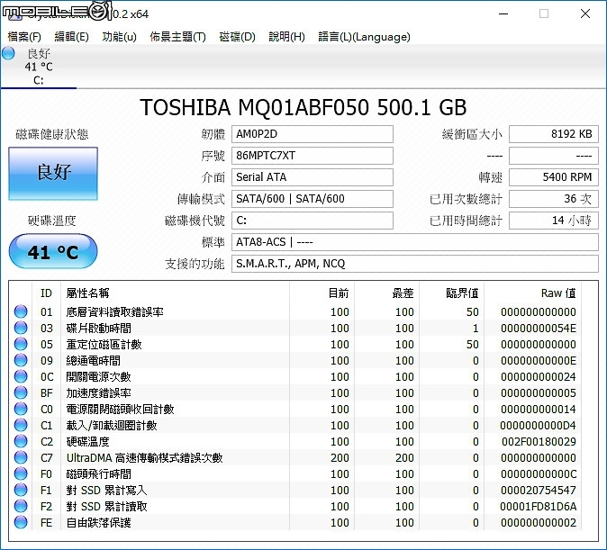Image resolution: width=607 pixels, height=550 pixels.
Task: Click the drive title TOSHIBA MQ01ABF050 500.1 GB
Action: pos(303,108)
